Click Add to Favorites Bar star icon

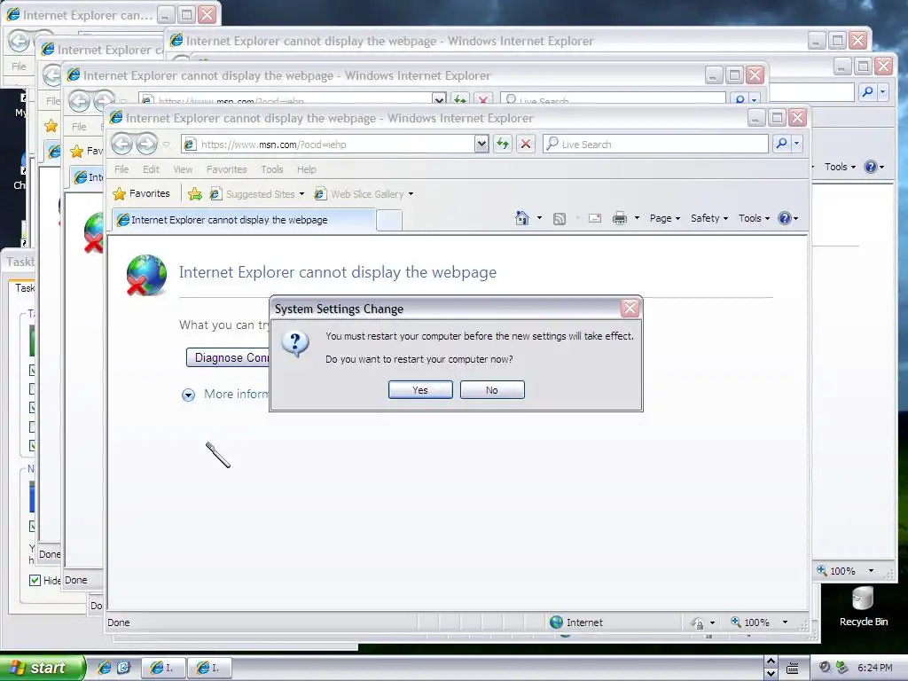(195, 194)
